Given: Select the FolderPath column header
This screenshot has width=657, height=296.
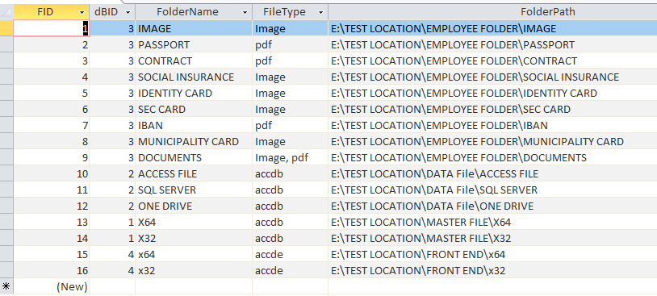Looking at the screenshot, I should pyautogui.click(x=492, y=12).
